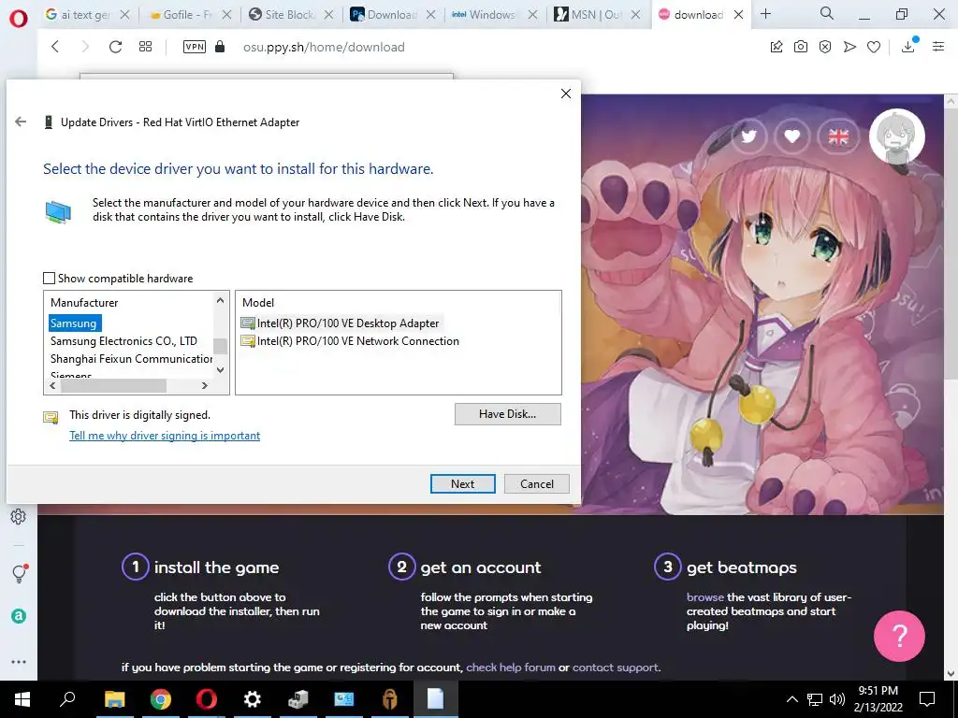Close the active osu download tab
This screenshot has width=958, height=718.
(x=738, y=15)
